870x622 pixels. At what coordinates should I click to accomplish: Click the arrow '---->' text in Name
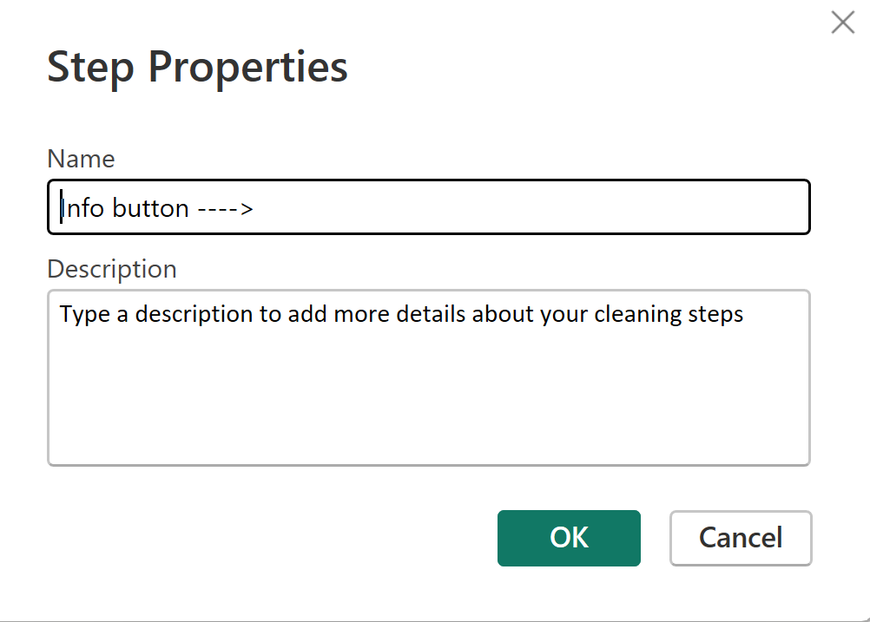(225, 209)
